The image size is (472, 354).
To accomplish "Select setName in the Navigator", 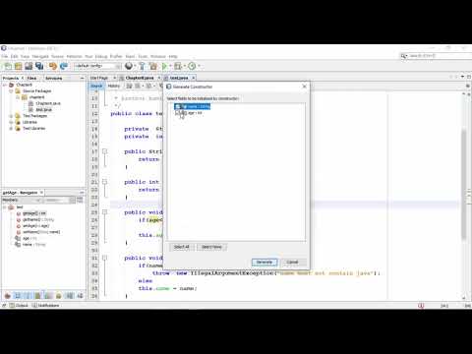I will pos(41,232).
